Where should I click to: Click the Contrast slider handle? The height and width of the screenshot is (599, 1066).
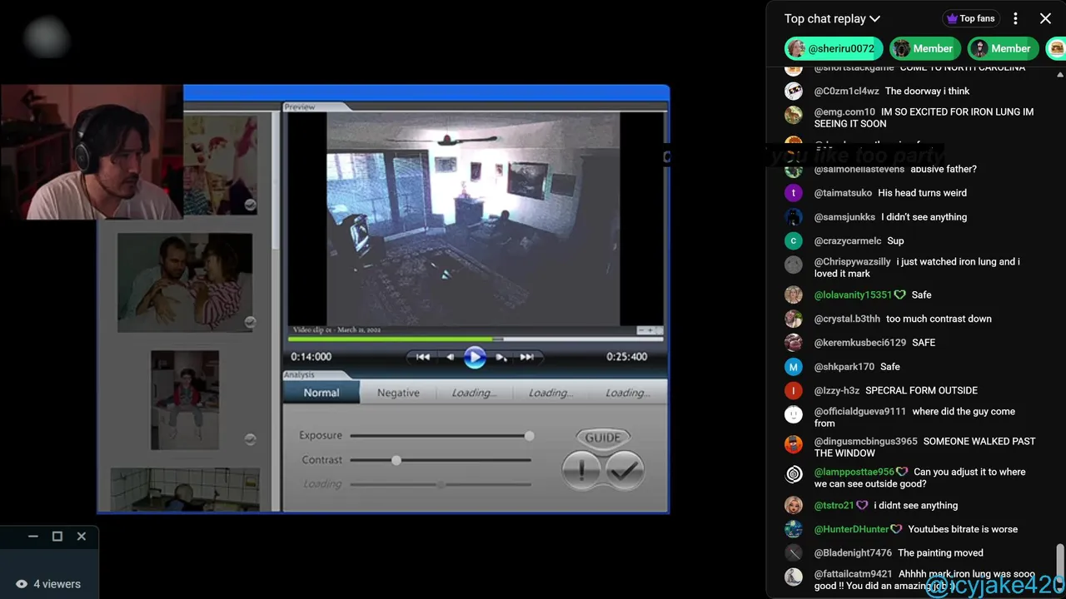pos(396,460)
